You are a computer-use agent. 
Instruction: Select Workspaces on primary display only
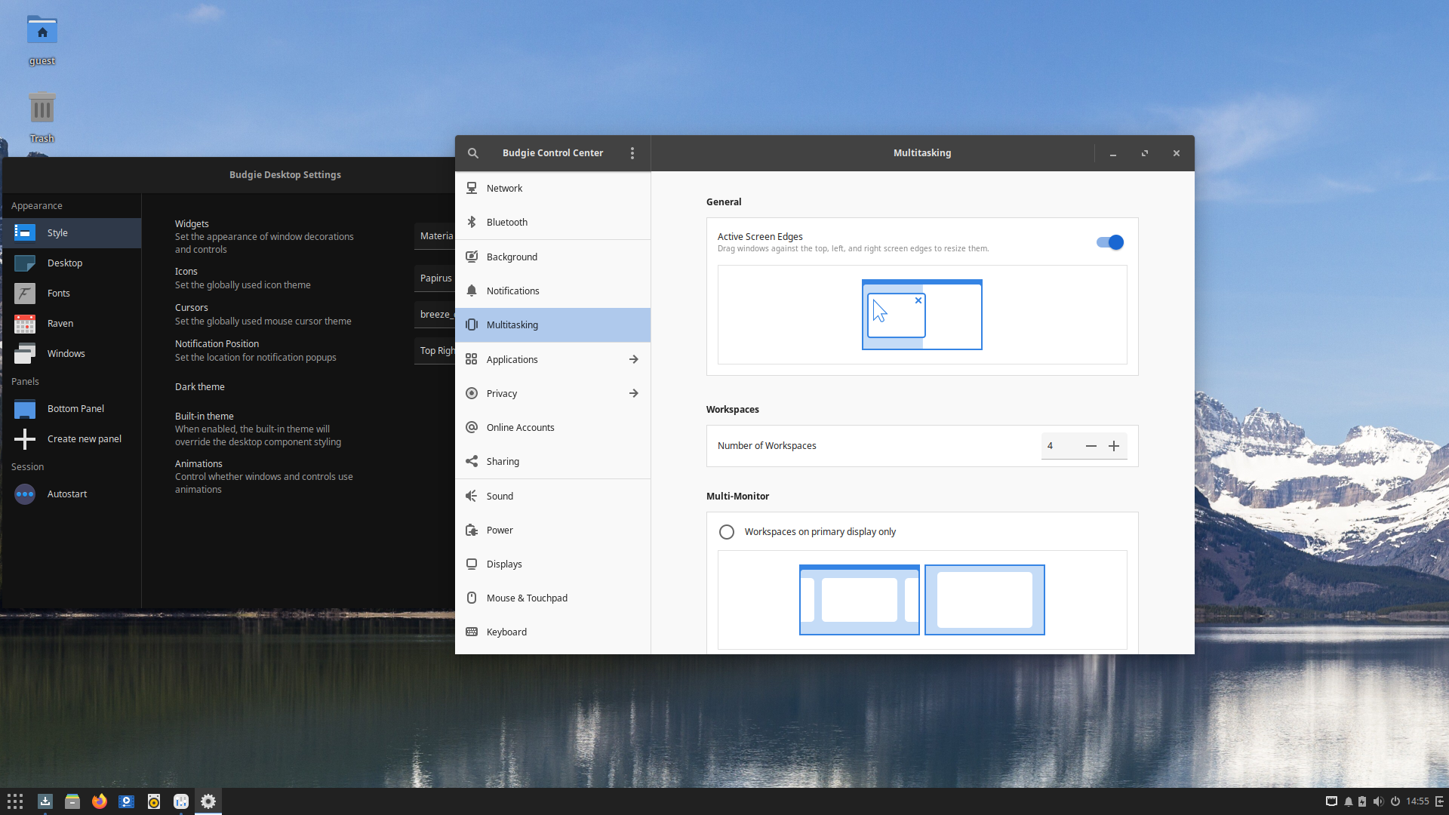pyautogui.click(x=727, y=532)
